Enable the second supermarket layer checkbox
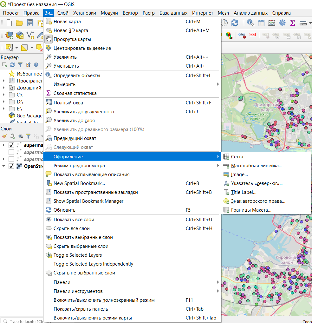The height and width of the screenshot is (323, 312). [11, 152]
